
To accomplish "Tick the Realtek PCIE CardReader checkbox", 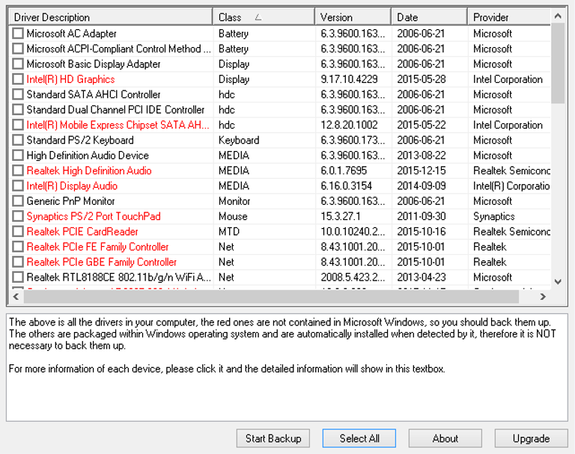I will (18, 232).
